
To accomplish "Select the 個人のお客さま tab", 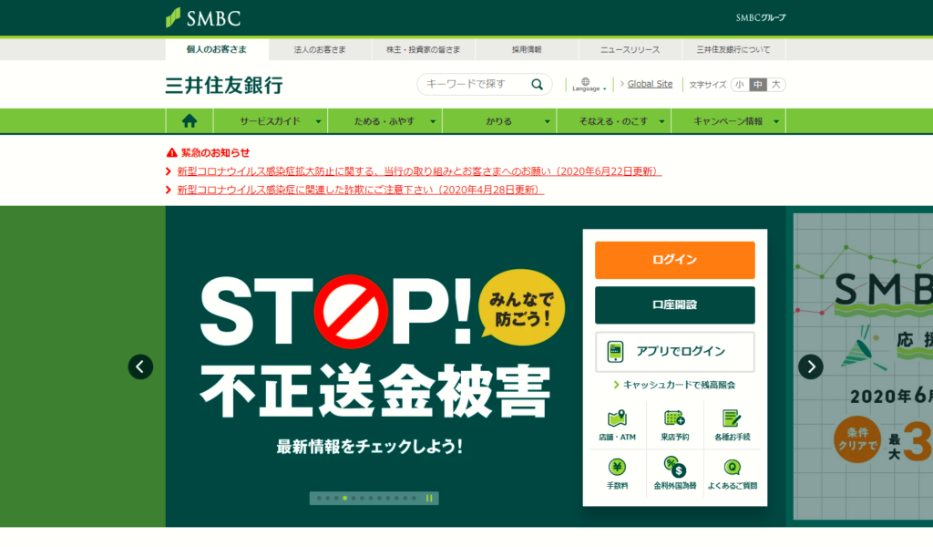I will pyautogui.click(x=217, y=49).
